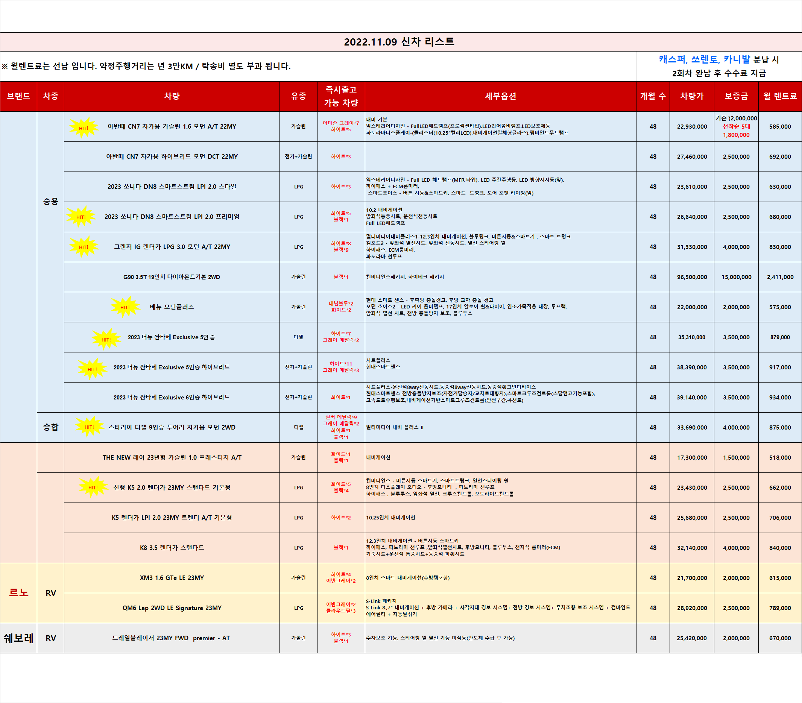Click the 레이 monthly rent '518,000'

point(780,458)
